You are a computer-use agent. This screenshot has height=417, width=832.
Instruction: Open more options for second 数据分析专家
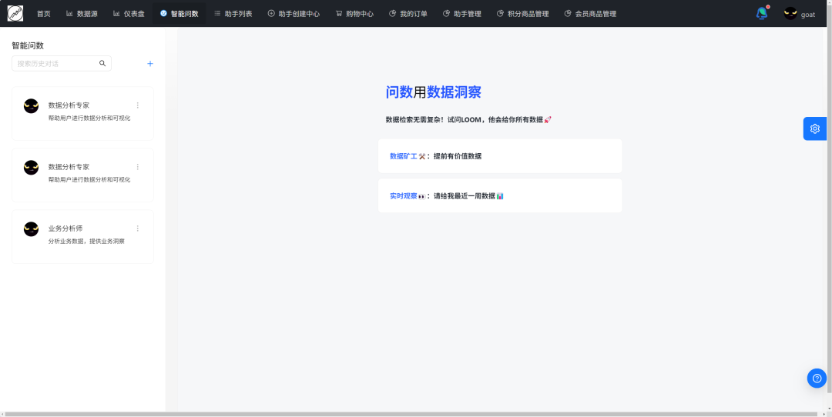137,167
